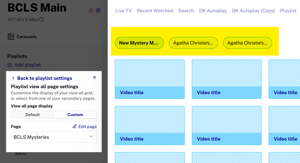Click the Playlists section label

coord(17,56)
